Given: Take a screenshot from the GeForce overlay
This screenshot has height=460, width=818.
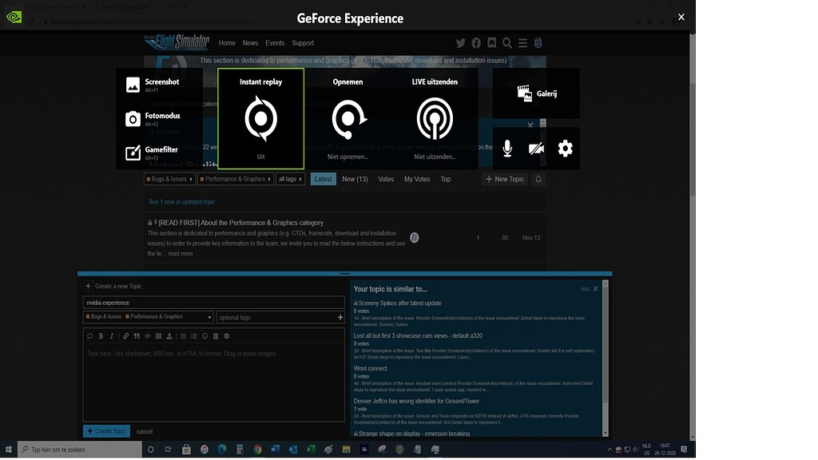Looking at the screenshot, I should coord(153,85).
